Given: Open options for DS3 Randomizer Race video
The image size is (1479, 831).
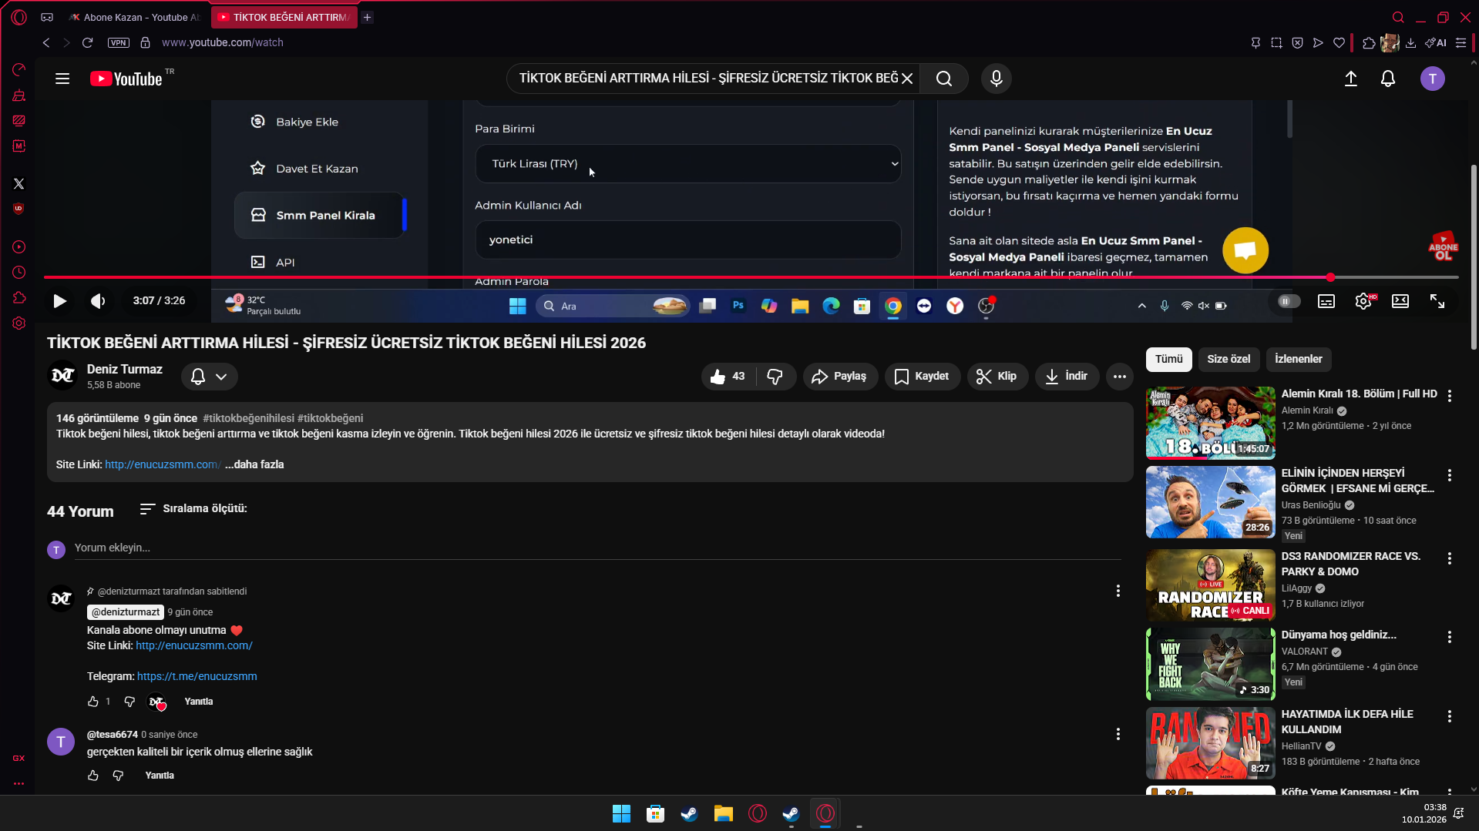Looking at the screenshot, I should coord(1450,558).
